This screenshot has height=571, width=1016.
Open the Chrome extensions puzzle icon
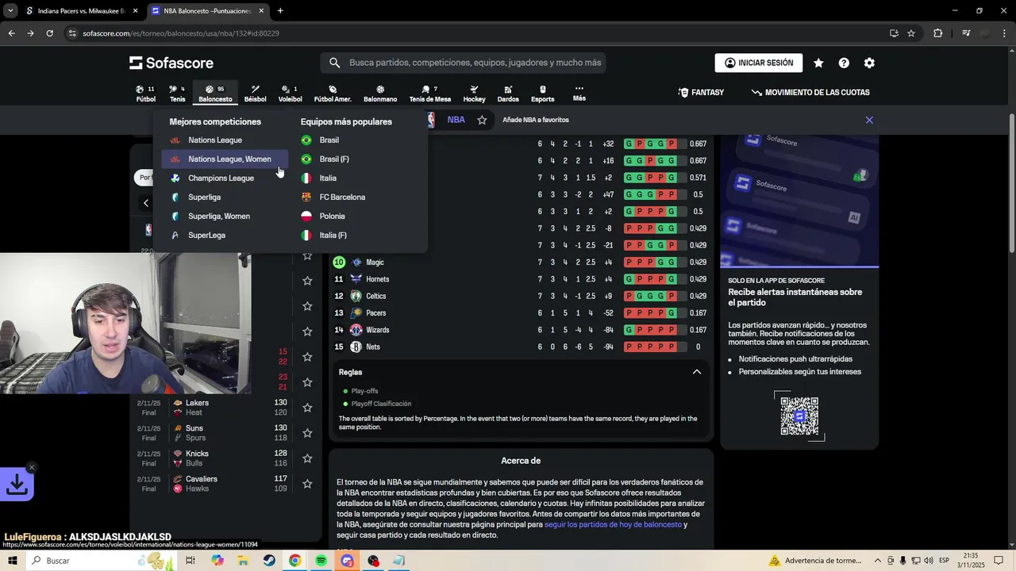pyautogui.click(x=938, y=33)
